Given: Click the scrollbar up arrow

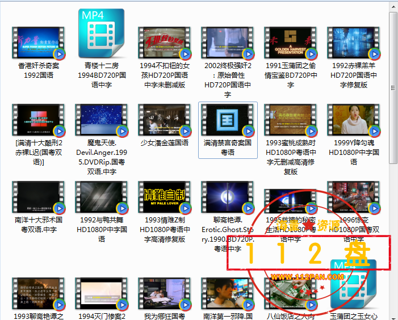Looking at the screenshot, I should click(393, 7).
